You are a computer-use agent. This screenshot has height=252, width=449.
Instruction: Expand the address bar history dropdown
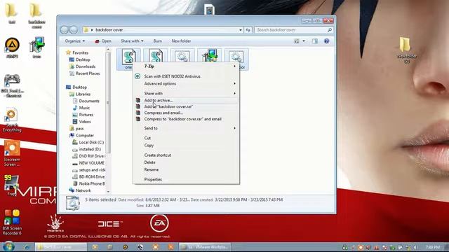coord(241,29)
